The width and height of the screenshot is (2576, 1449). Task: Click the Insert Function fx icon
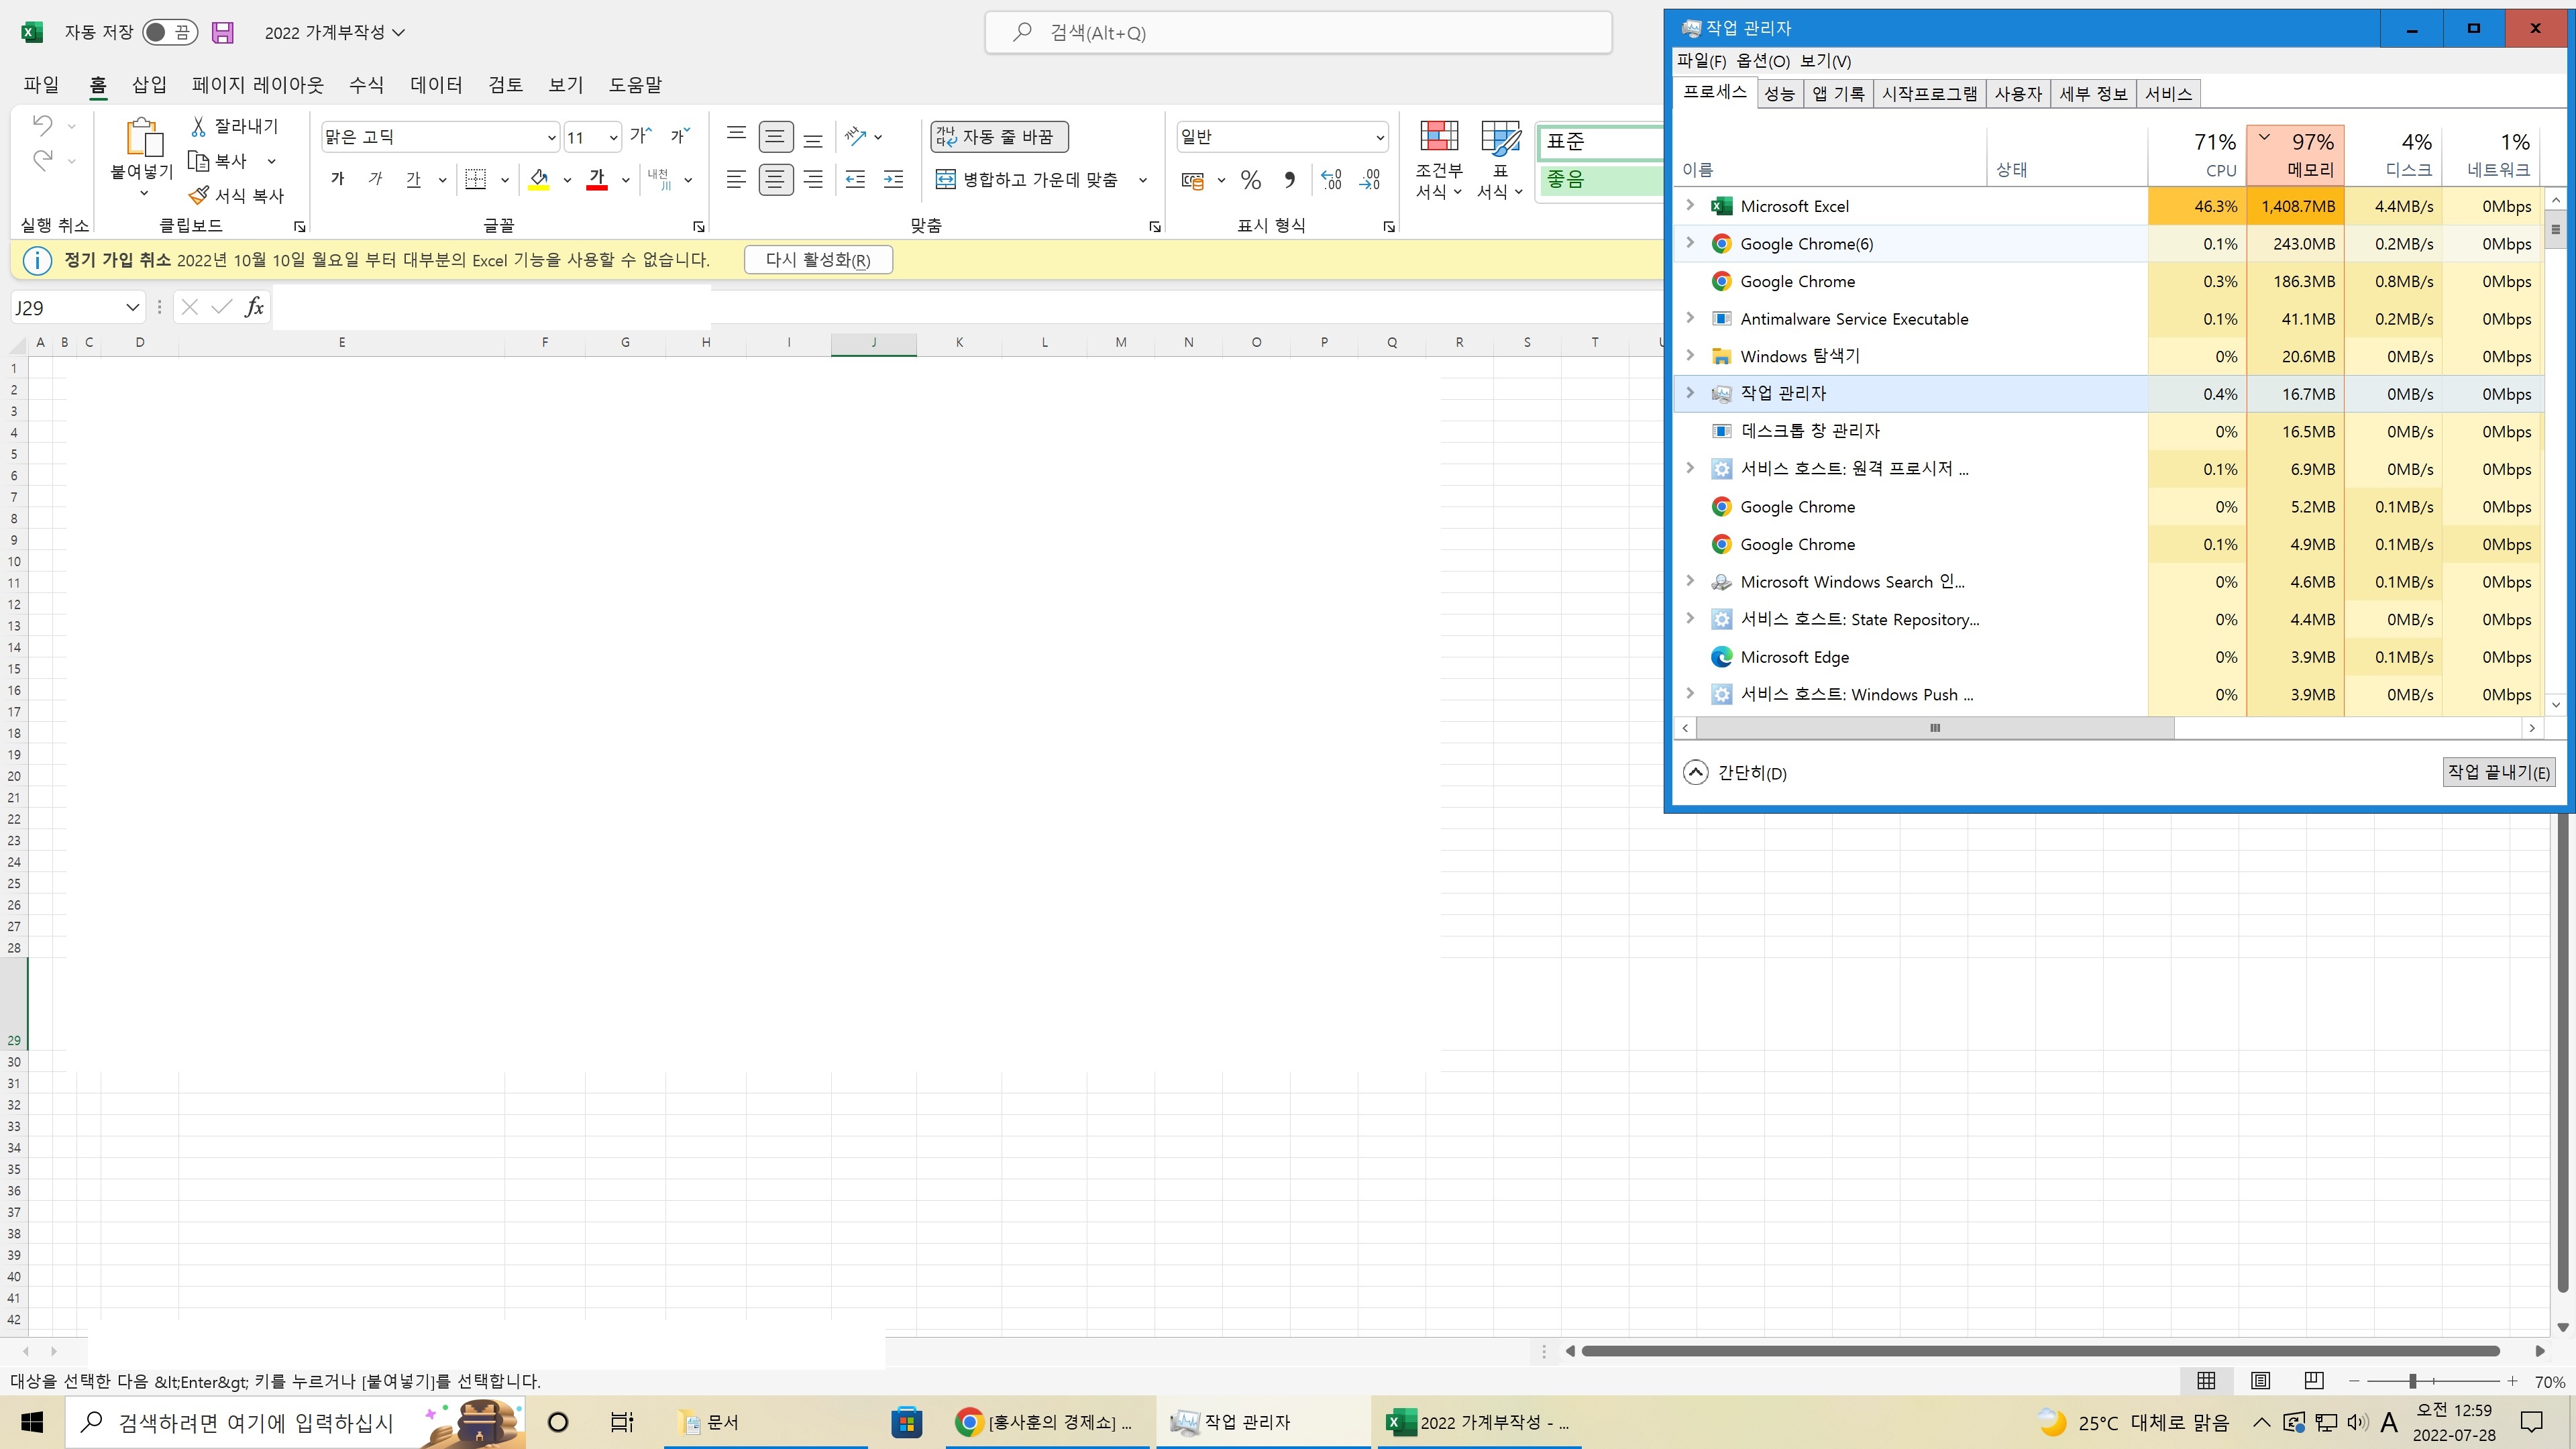[x=254, y=307]
